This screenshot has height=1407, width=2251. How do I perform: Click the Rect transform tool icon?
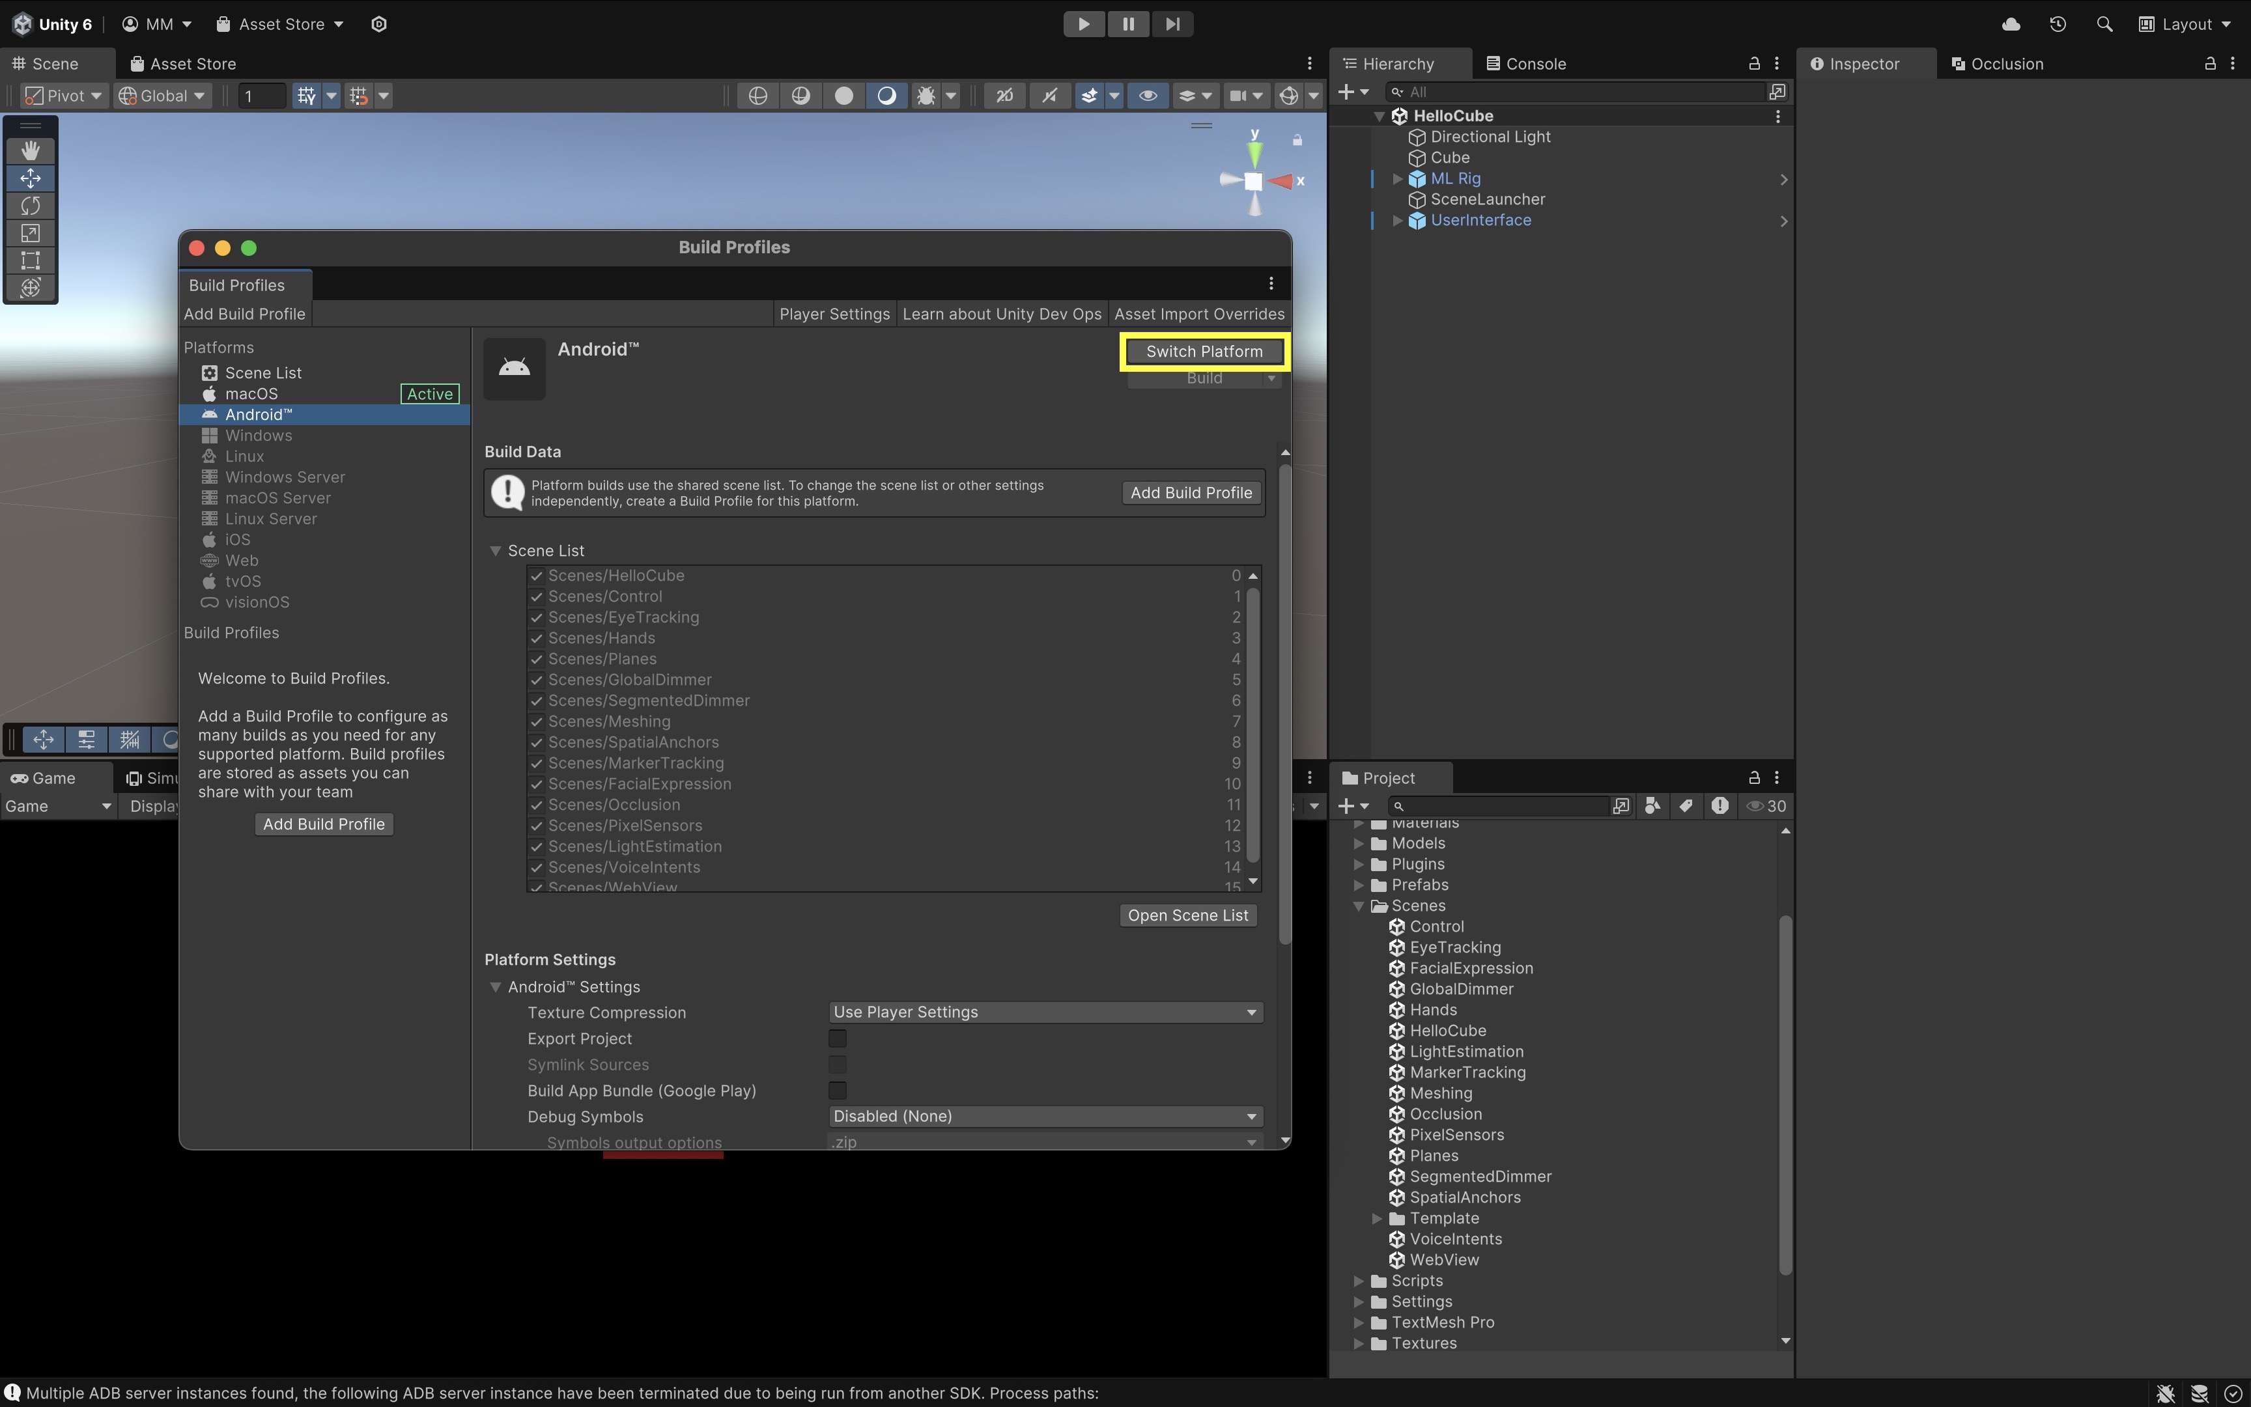coord(30,260)
